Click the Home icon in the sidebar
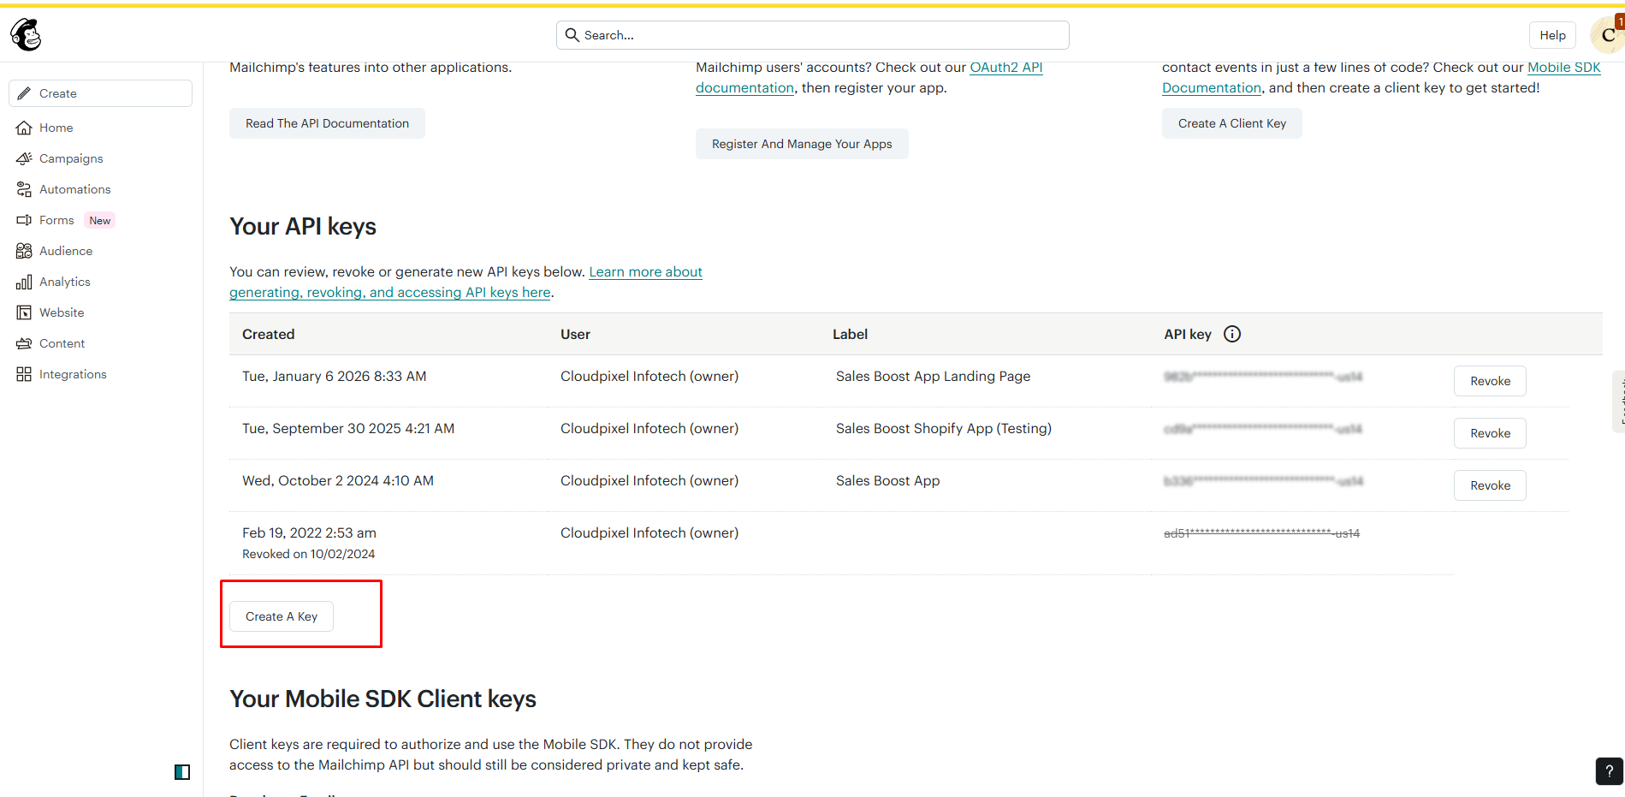The height and width of the screenshot is (797, 1625). 24,128
